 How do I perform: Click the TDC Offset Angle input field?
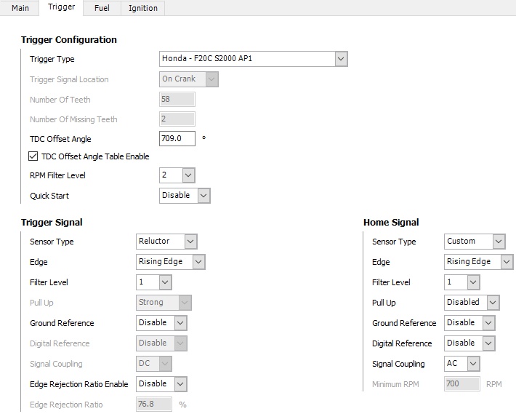pyautogui.click(x=177, y=139)
